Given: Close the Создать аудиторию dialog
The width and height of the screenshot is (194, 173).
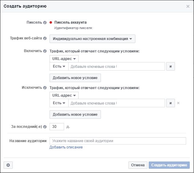Looking at the screenshot, I should [188, 6].
